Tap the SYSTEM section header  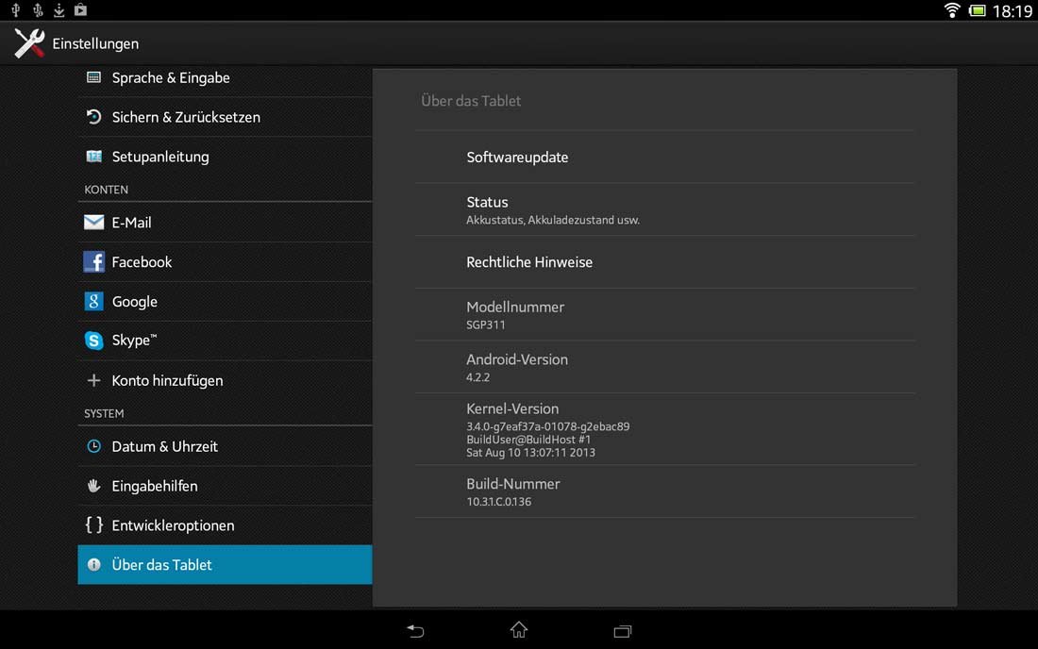coord(104,413)
